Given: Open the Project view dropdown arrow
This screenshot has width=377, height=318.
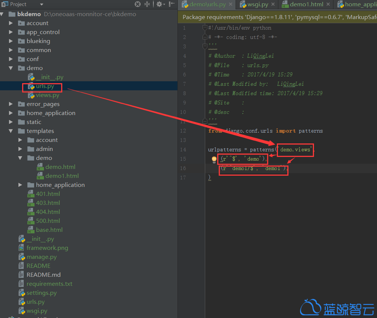Looking at the screenshot, I should tap(42, 4).
